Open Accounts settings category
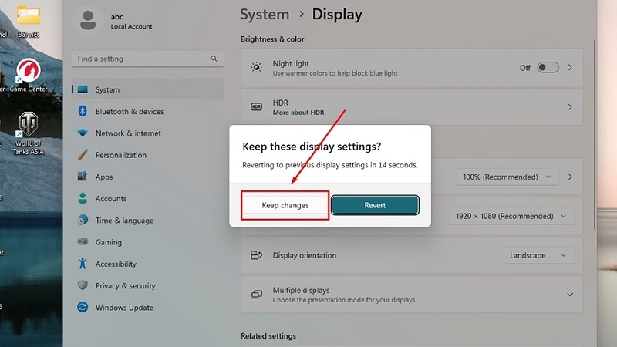The image size is (617, 347). [148, 198]
